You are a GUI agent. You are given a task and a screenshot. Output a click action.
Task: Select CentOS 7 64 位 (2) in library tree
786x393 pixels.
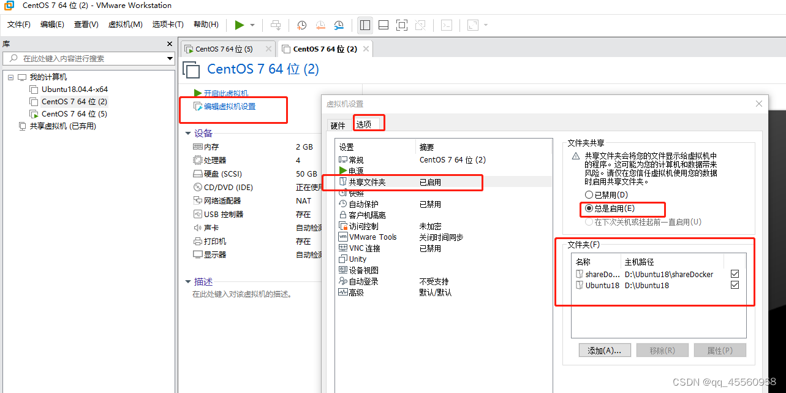point(74,102)
